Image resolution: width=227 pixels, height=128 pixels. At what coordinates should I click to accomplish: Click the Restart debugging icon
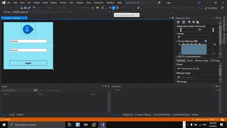pos(117,8)
